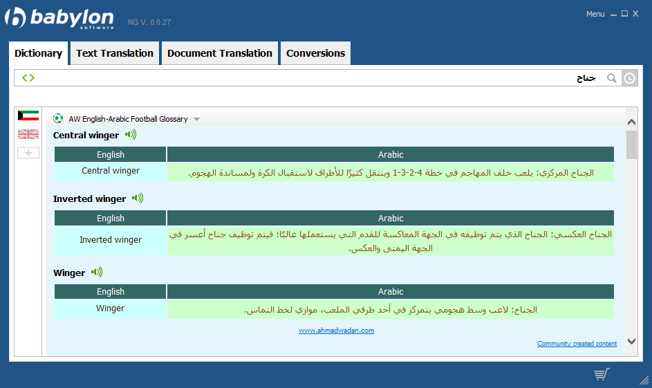Play audio pronunciation for Inverted winger

[x=138, y=198]
